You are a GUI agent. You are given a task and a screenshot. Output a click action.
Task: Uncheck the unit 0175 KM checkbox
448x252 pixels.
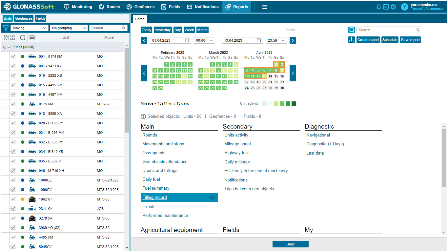[13, 104]
